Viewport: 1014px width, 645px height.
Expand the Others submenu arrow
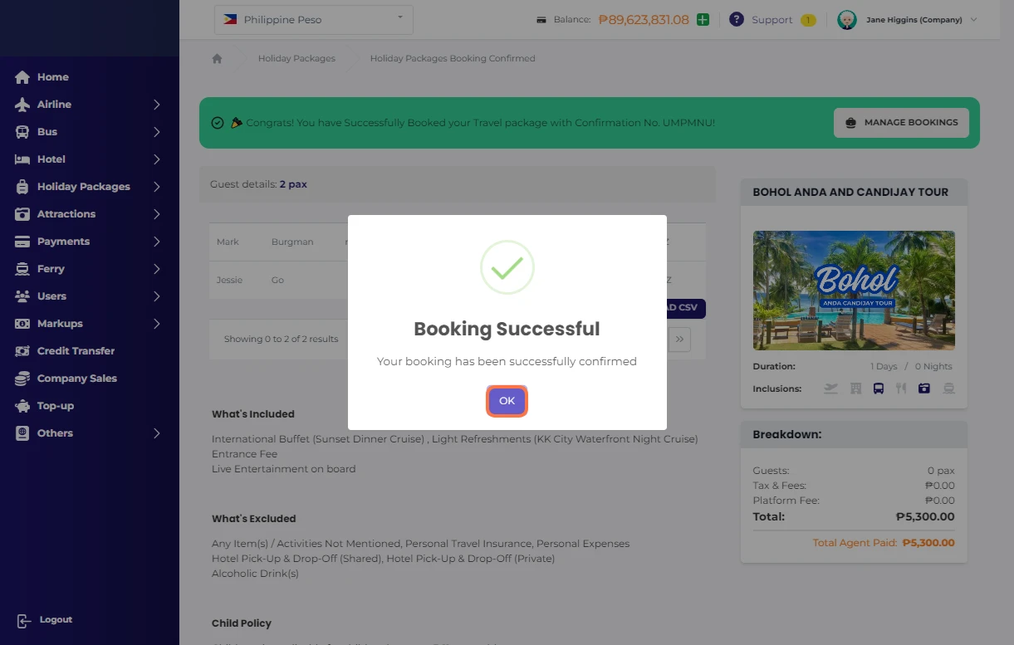pos(156,433)
